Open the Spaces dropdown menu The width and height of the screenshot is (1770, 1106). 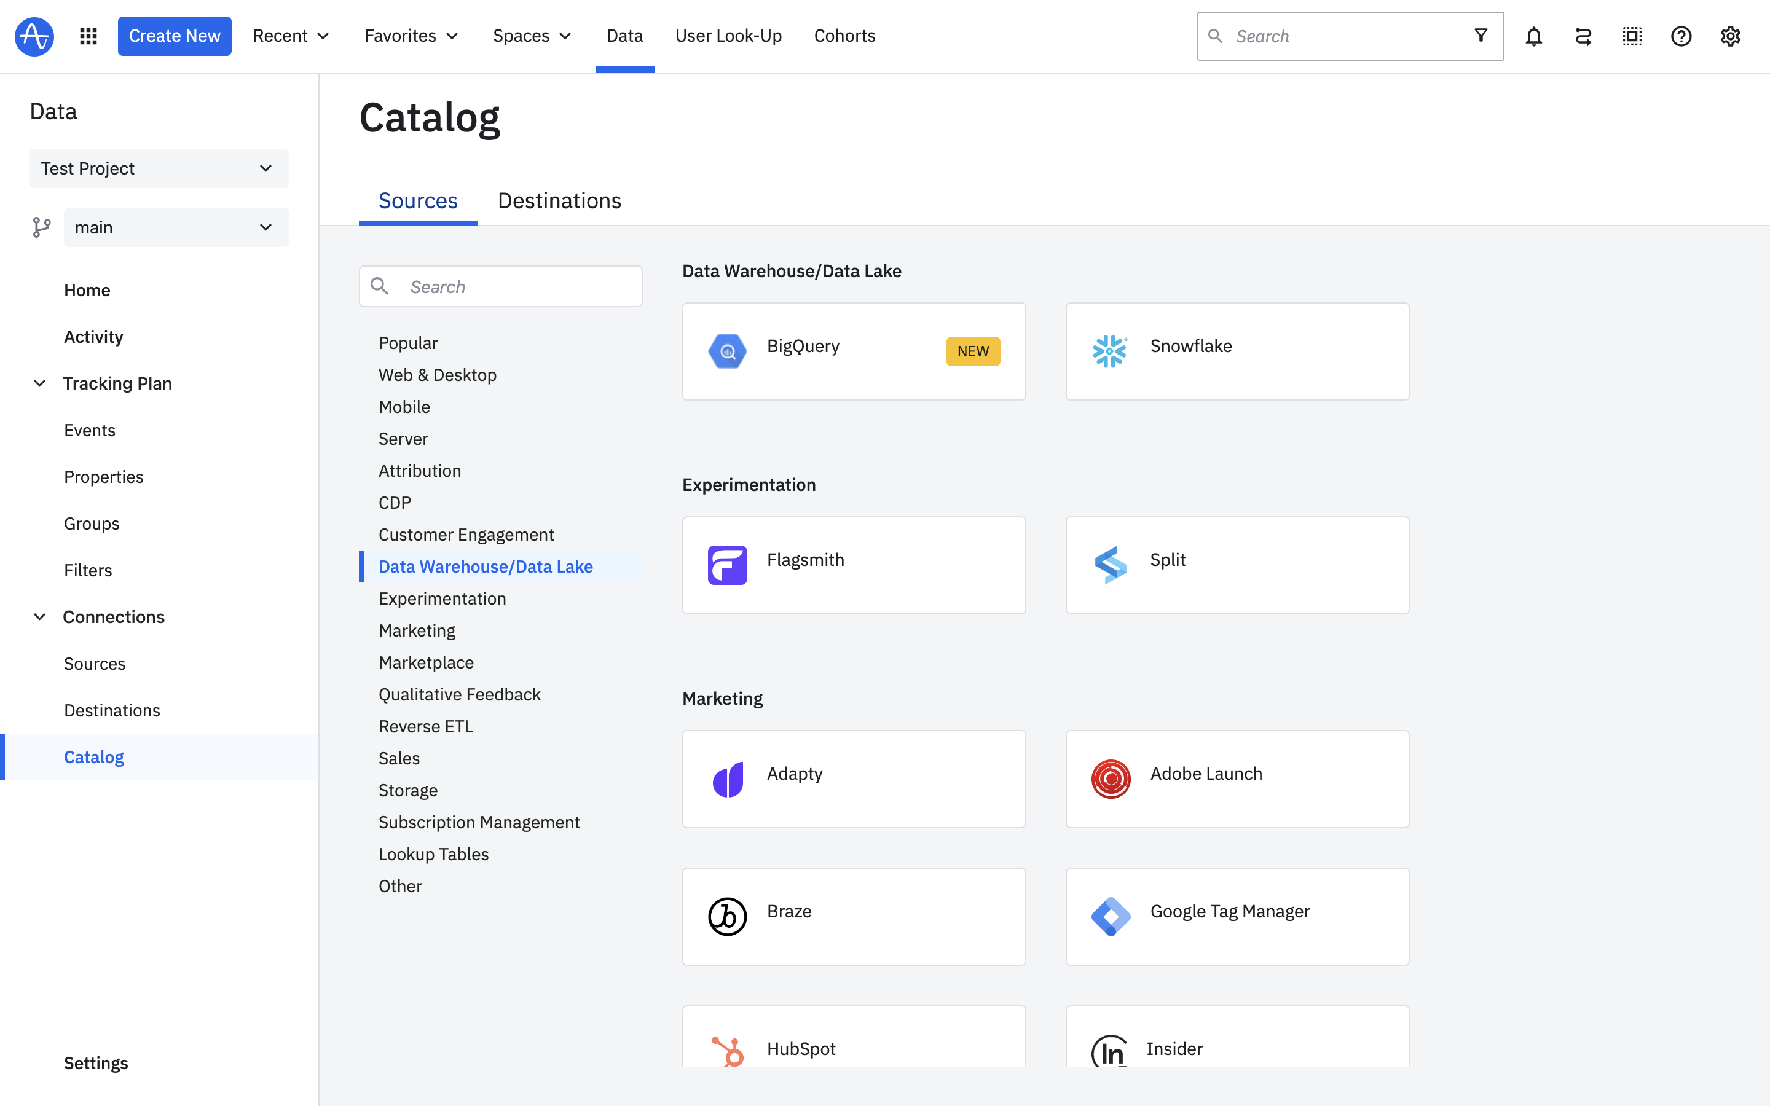532,36
